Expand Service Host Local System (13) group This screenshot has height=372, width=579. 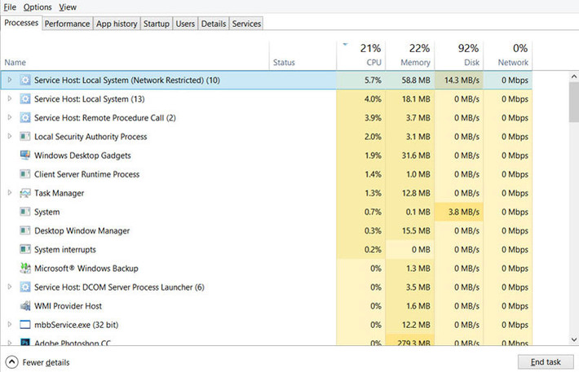10,98
